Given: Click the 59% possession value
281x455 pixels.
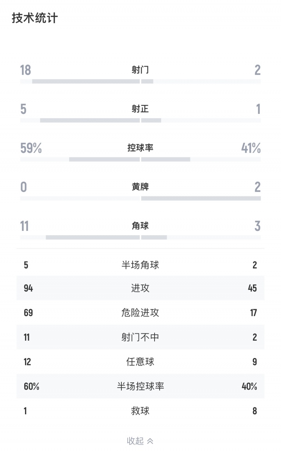Looking at the screenshot, I should point(31,148).
